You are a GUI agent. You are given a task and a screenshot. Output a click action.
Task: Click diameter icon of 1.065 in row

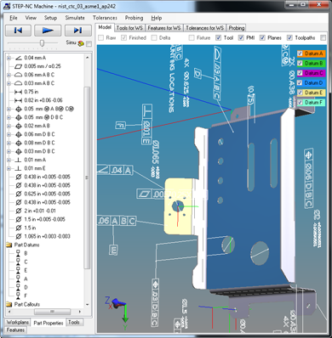coord(18,236)
